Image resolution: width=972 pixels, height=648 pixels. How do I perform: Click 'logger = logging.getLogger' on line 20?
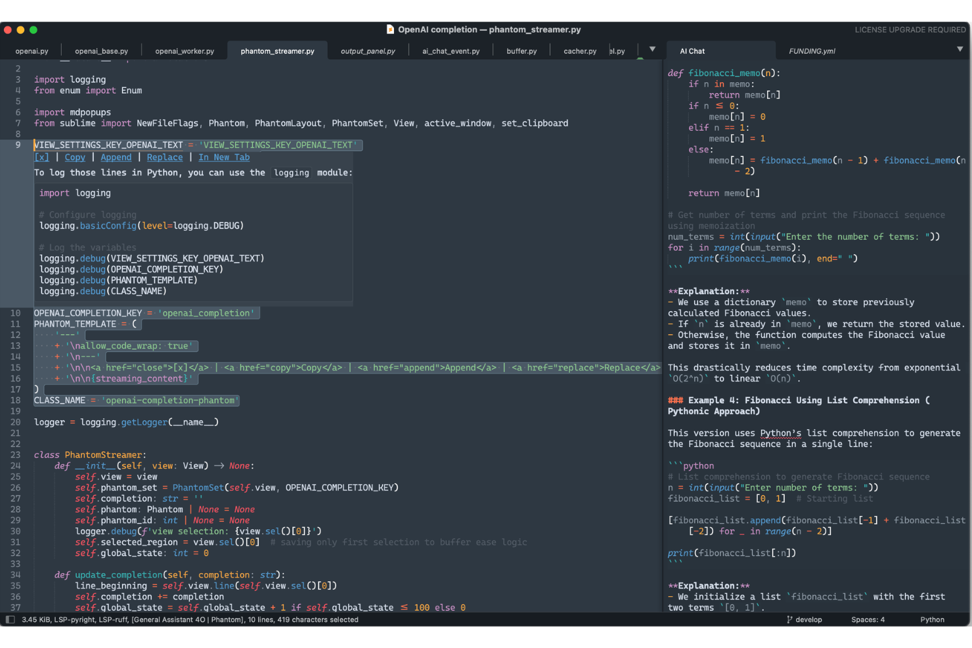(100, 421)
